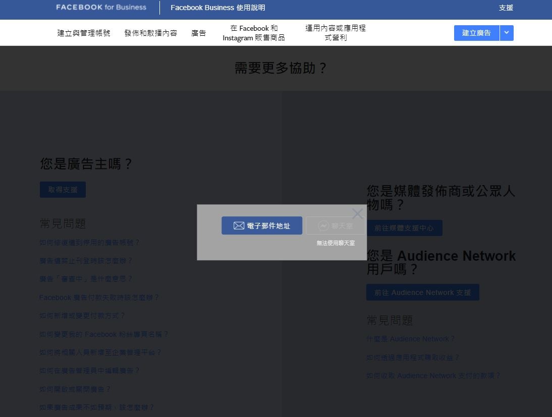Image resolution: width=552 pixels, height=417 pixels.
Task: Click the 無法使用聊天室 notice text
Action: [336, 243]
